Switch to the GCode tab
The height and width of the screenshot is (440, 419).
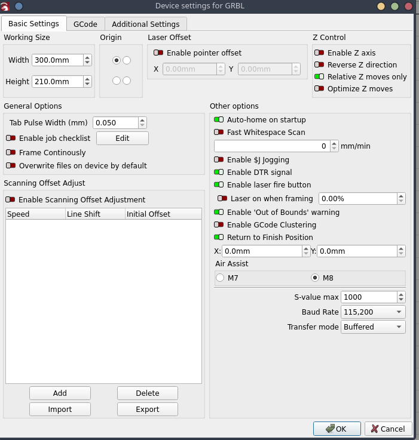point(85,24)
